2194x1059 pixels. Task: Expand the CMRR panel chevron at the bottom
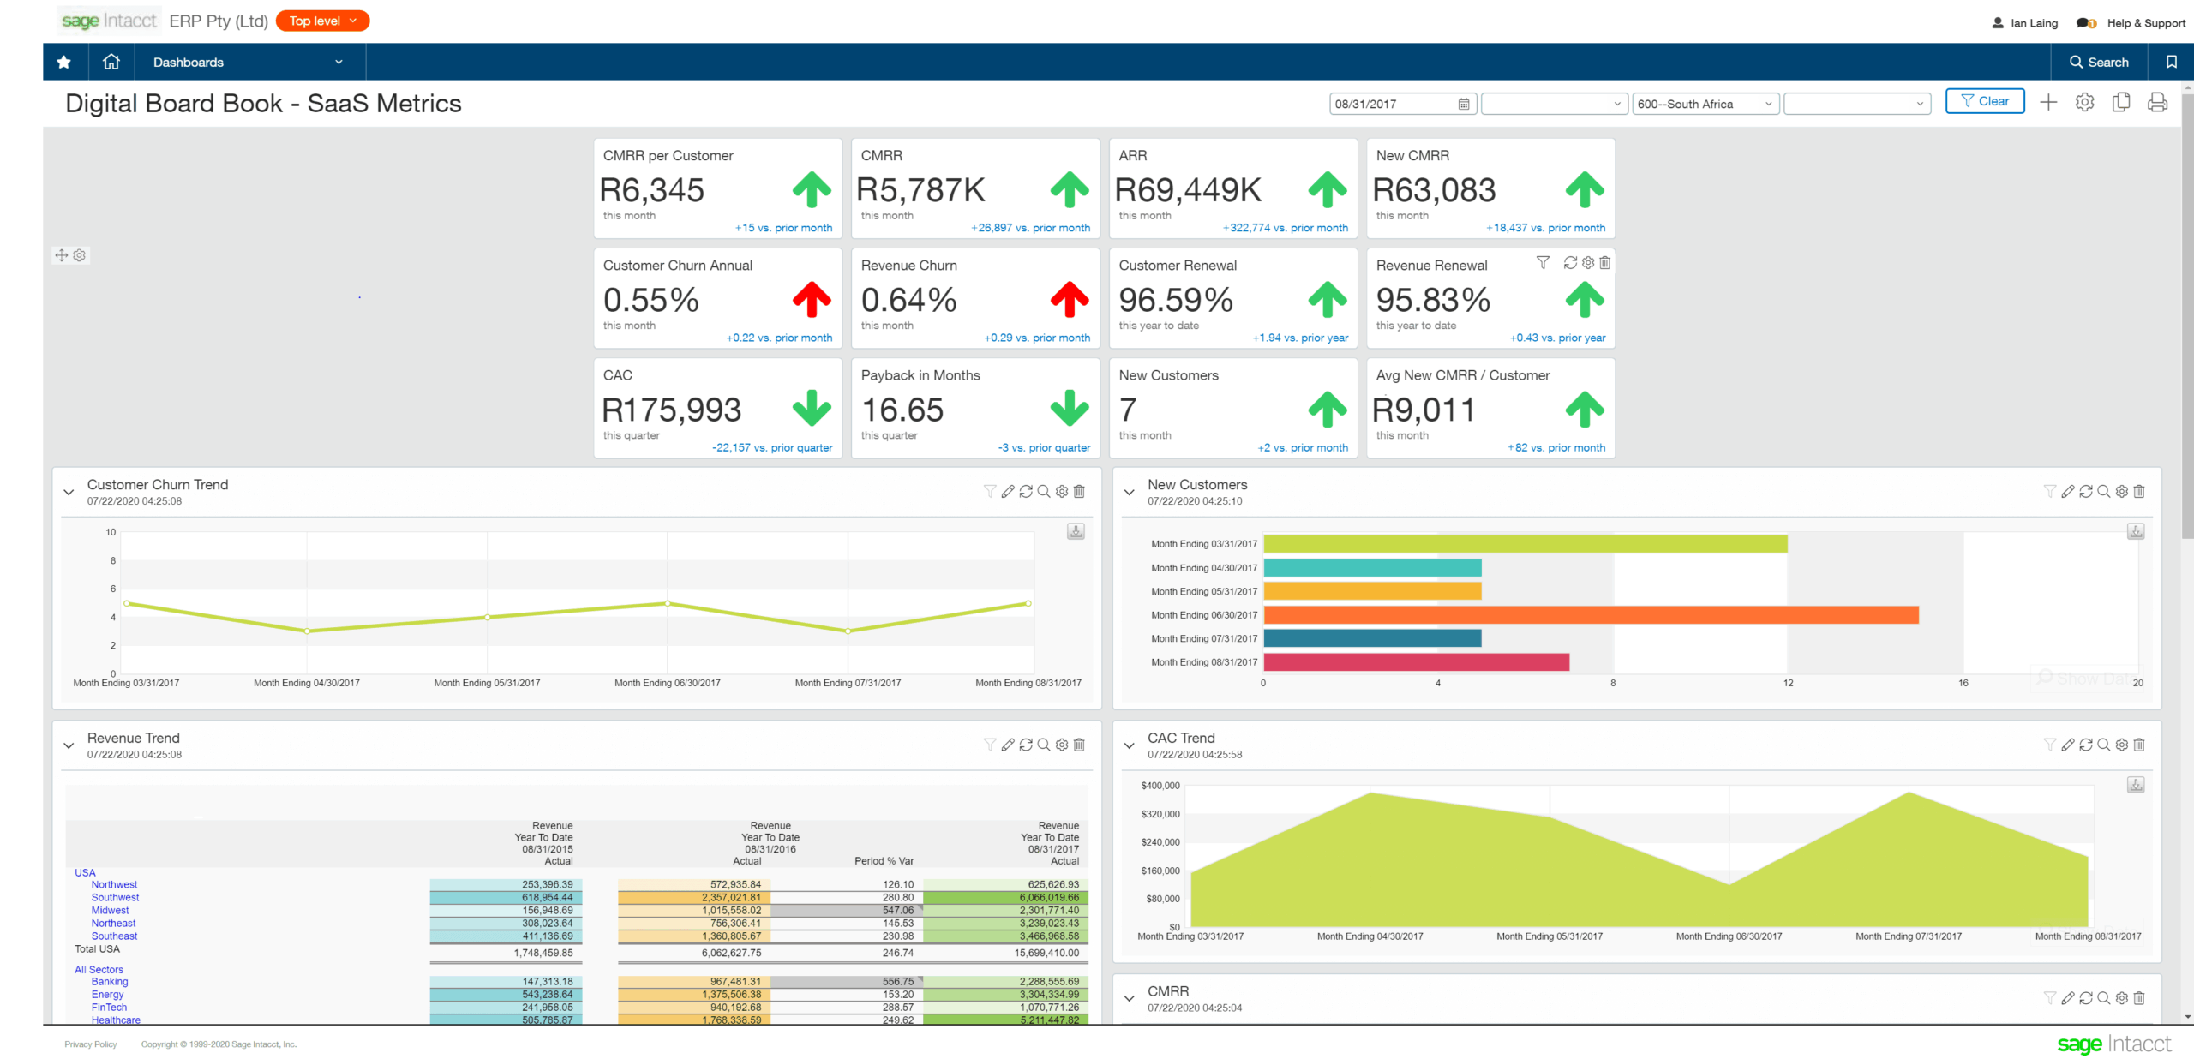(1130, 997)
